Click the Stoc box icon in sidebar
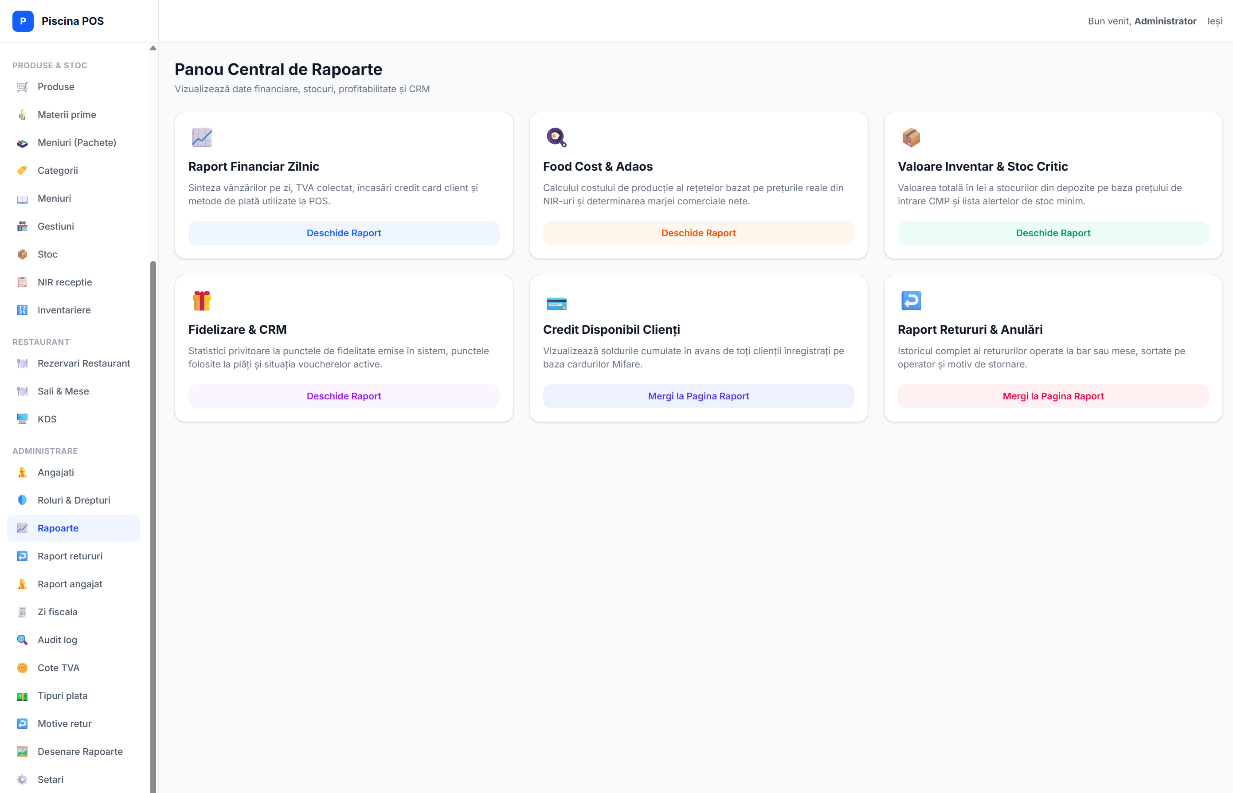Viewport: 1233px width, 793px height. coord(22,254)
